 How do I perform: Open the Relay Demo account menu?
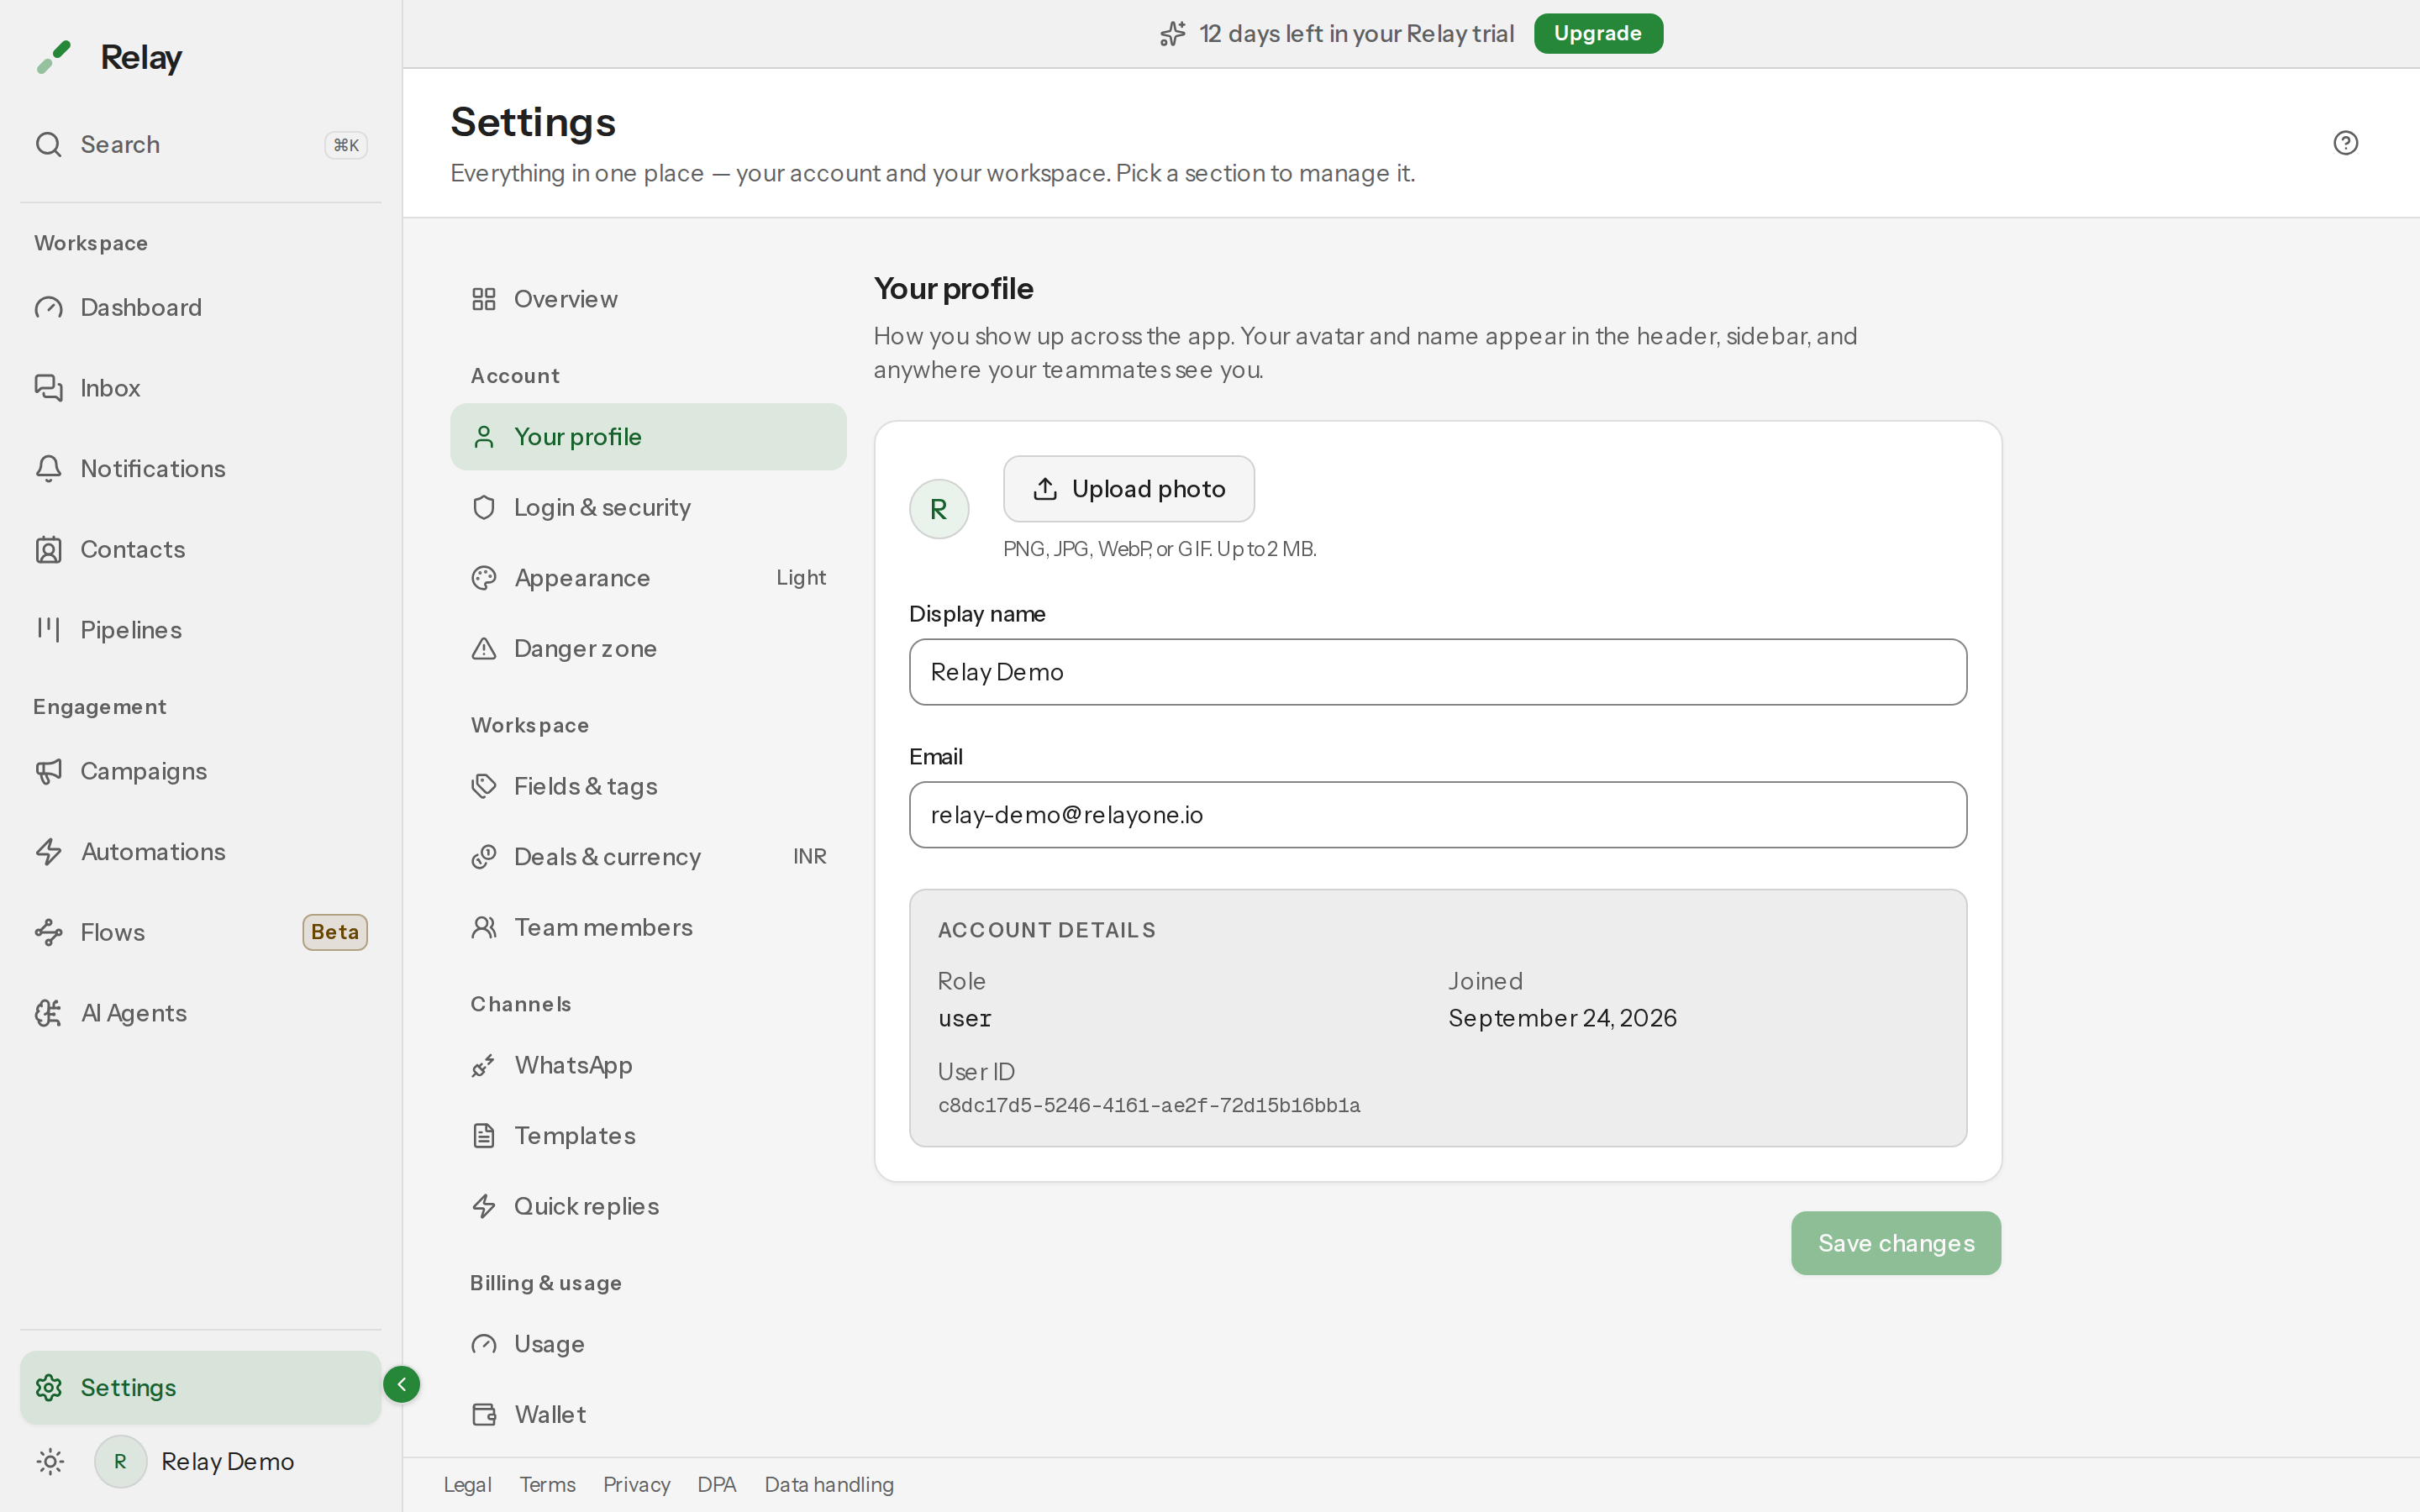[x=195, y=1461]
